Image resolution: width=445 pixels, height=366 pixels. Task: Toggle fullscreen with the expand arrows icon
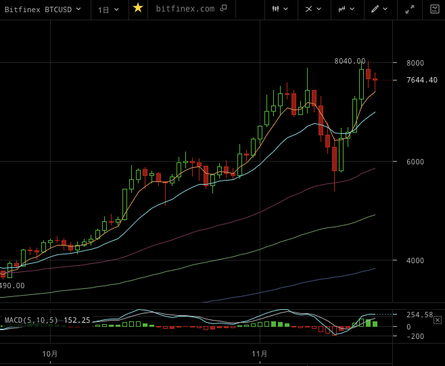click(x=410, y=9)
